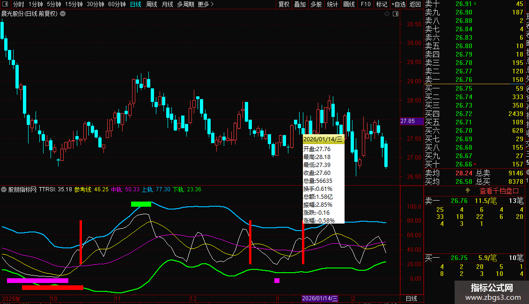Click the panel layout icon beside the diamond

point(395,14)
